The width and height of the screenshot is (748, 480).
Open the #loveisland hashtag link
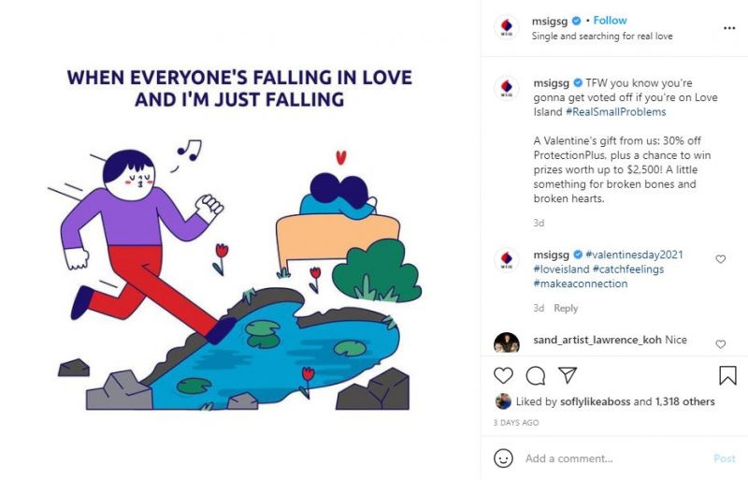click(x=561, y=269)
